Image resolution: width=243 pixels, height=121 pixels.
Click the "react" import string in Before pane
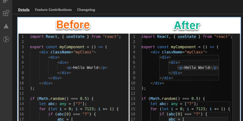111,37
